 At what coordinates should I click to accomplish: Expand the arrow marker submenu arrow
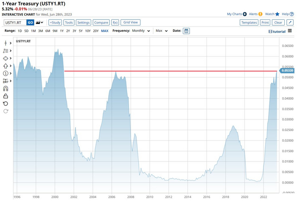[x=11, y=66]
